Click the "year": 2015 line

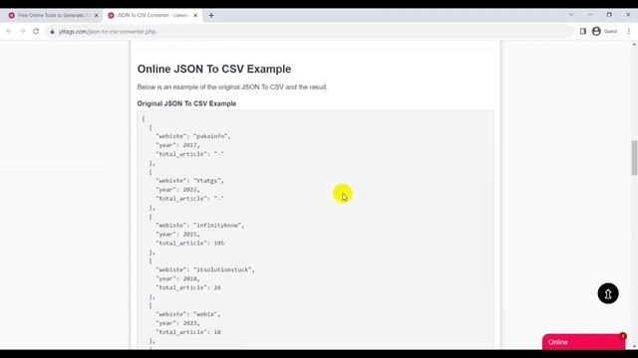click(x=177, y=235)
